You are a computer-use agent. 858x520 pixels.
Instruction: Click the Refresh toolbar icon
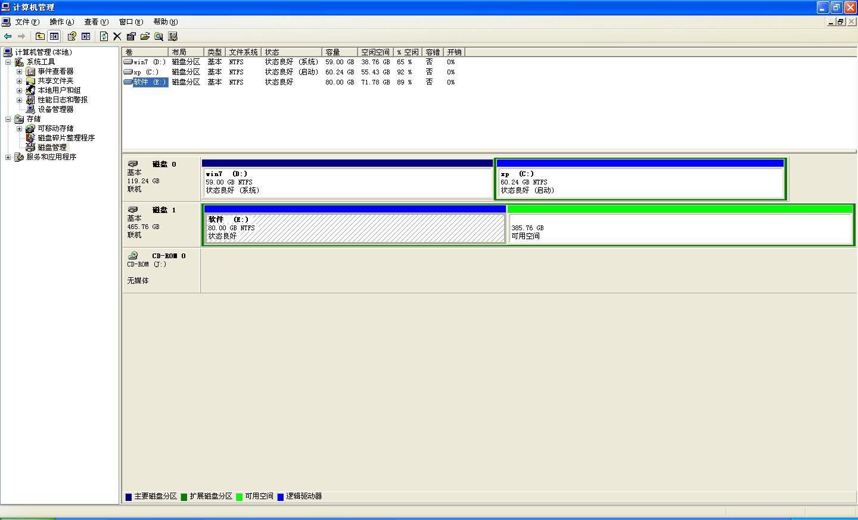tap(104, 36)
